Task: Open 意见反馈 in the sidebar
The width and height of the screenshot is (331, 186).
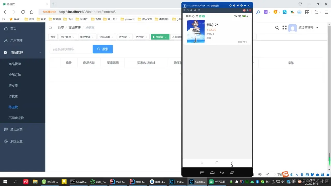Action: [x=22, y=129]
